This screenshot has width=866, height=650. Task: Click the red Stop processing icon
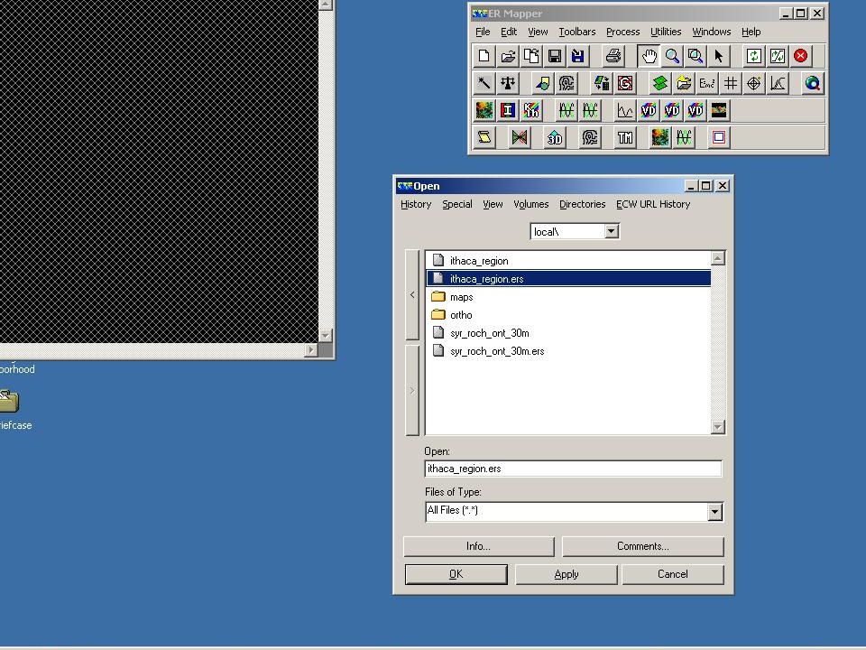pos(801,56)
